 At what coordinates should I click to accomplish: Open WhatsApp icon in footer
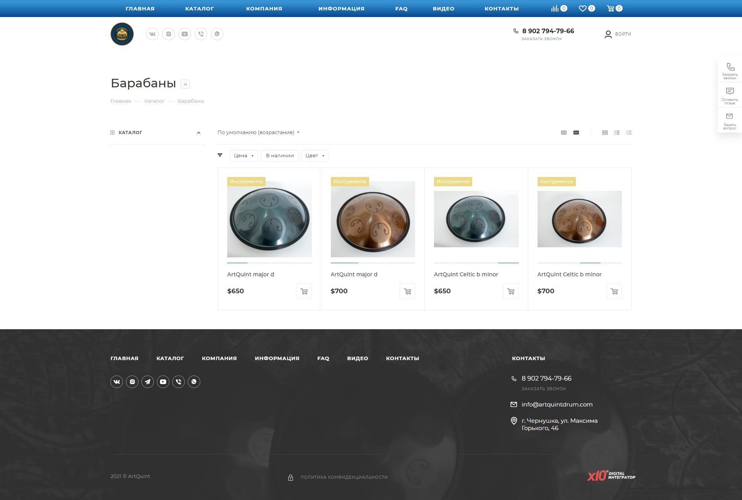tap(194, 382)
